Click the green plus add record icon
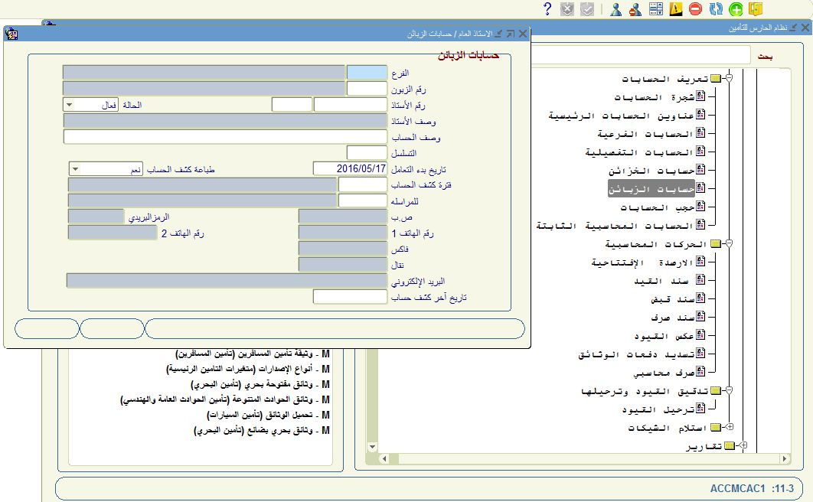The height and width of the screenshot is (502, 813). pyautogui.click(x=736, y=9)
